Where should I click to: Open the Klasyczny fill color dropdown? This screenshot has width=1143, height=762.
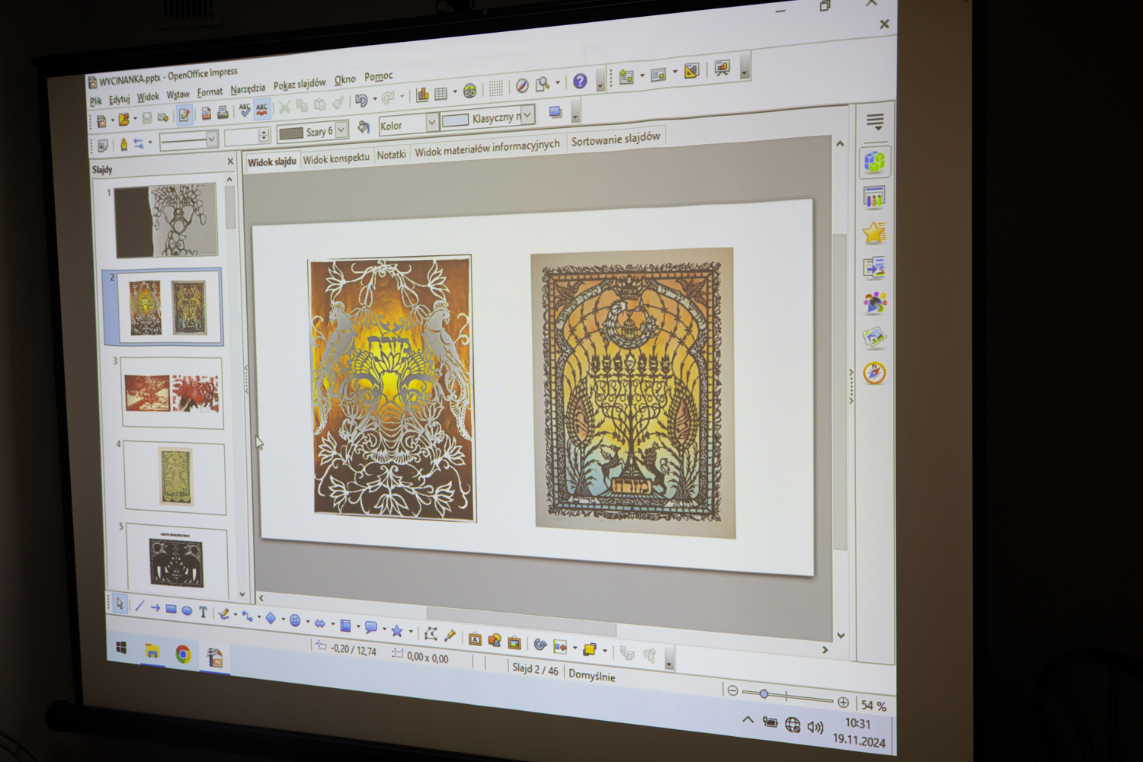[528, 114]
